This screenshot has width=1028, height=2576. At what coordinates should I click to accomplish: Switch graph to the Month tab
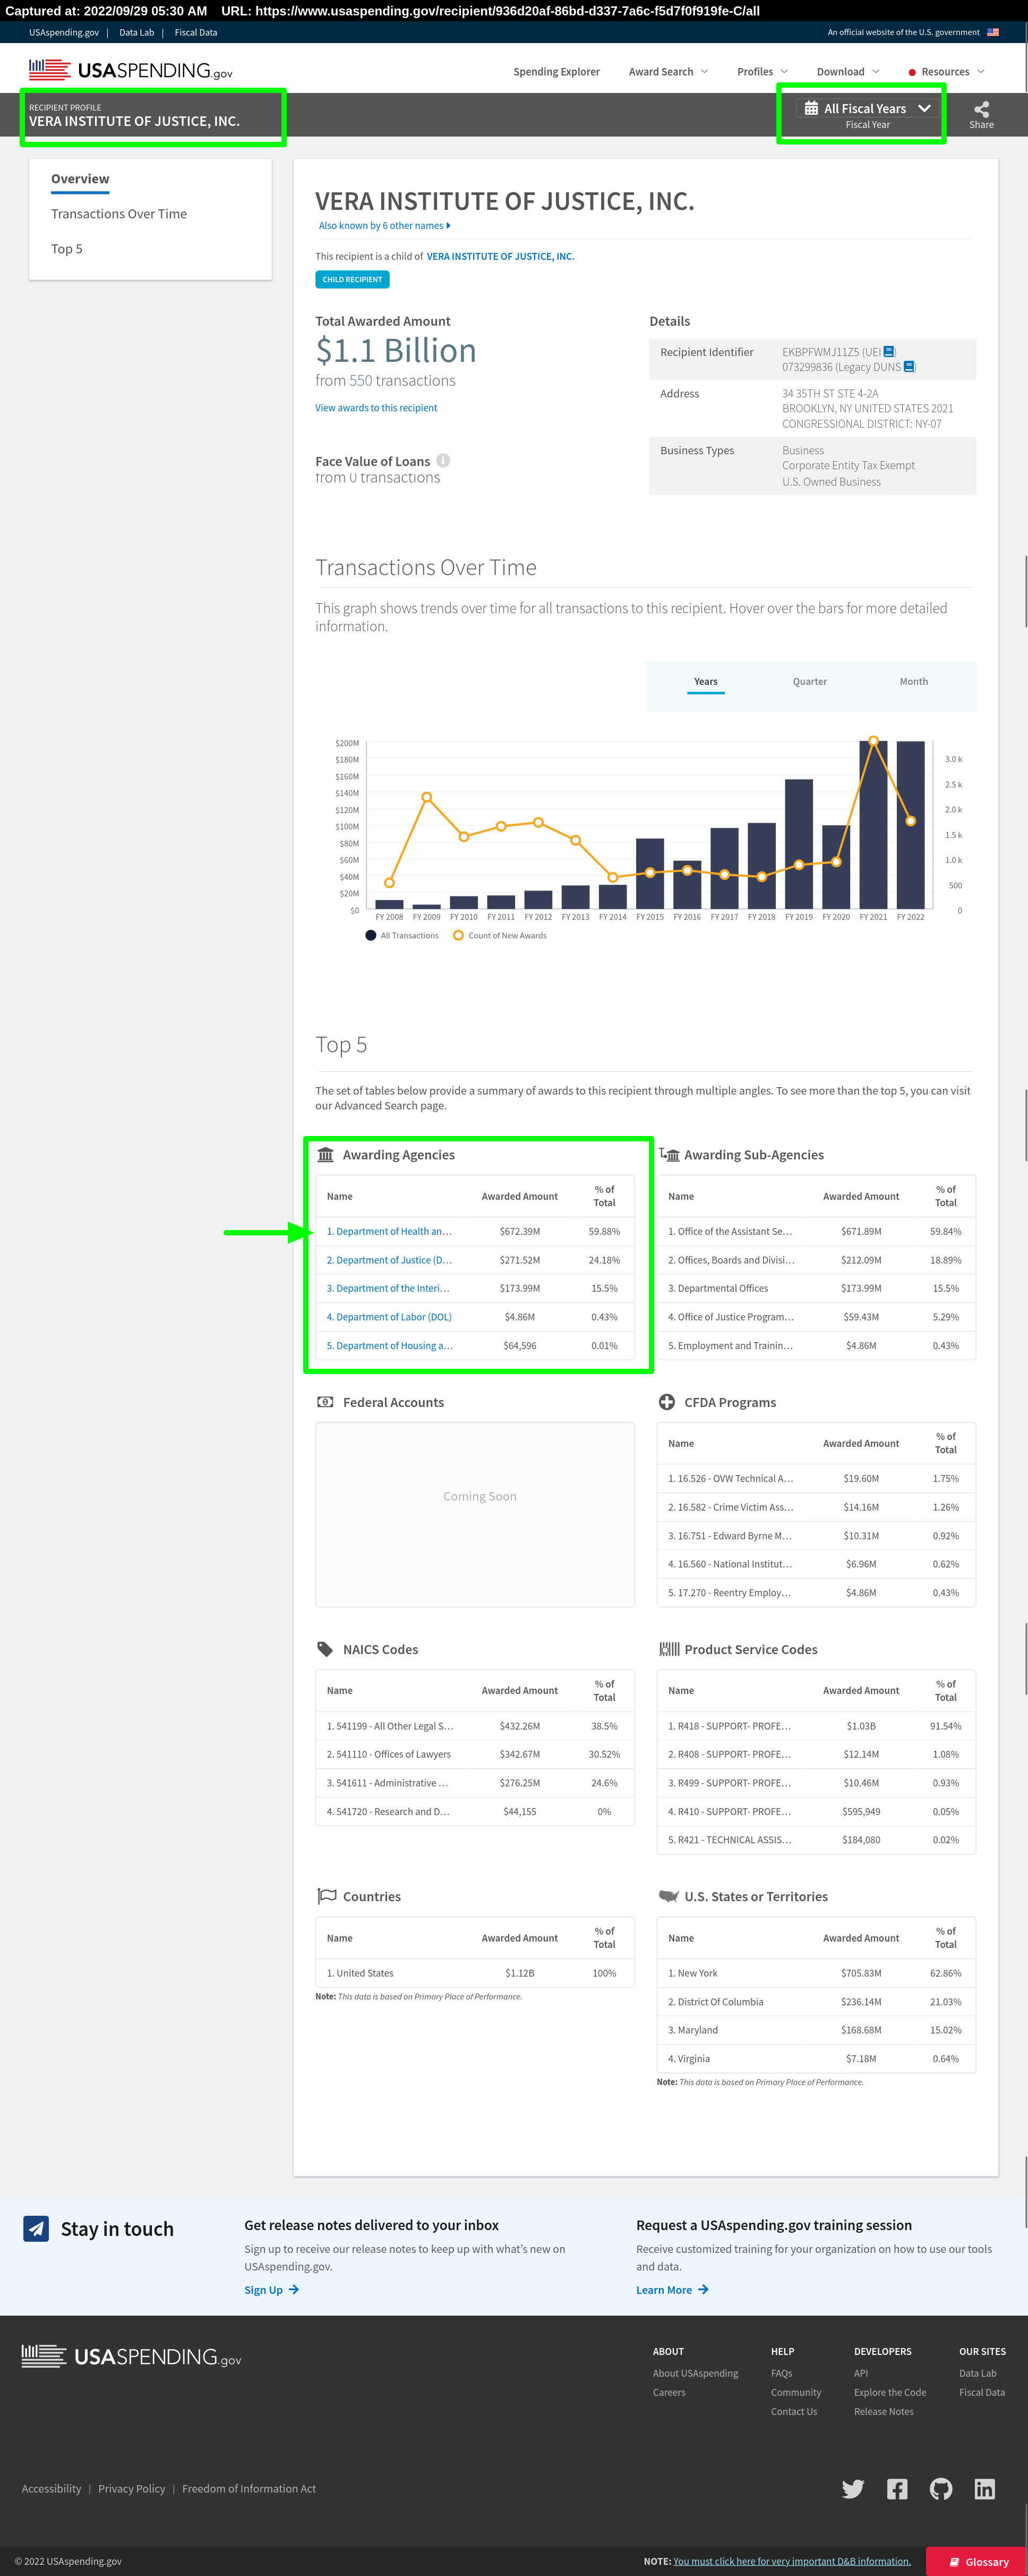pyautogui.click(x=913, y=682)
